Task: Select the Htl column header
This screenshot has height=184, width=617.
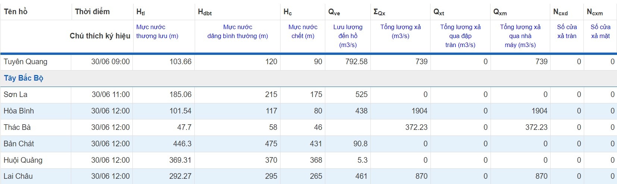Action: tap(141, 12)
